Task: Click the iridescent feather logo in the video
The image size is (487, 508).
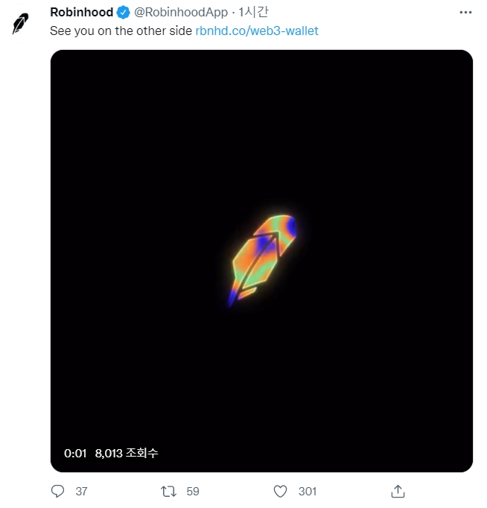Action: [261, 258]
